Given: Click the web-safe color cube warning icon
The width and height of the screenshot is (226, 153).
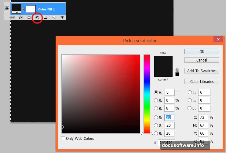Looking at the screenshot, I should pyautogui.click(x=177, y=70).
